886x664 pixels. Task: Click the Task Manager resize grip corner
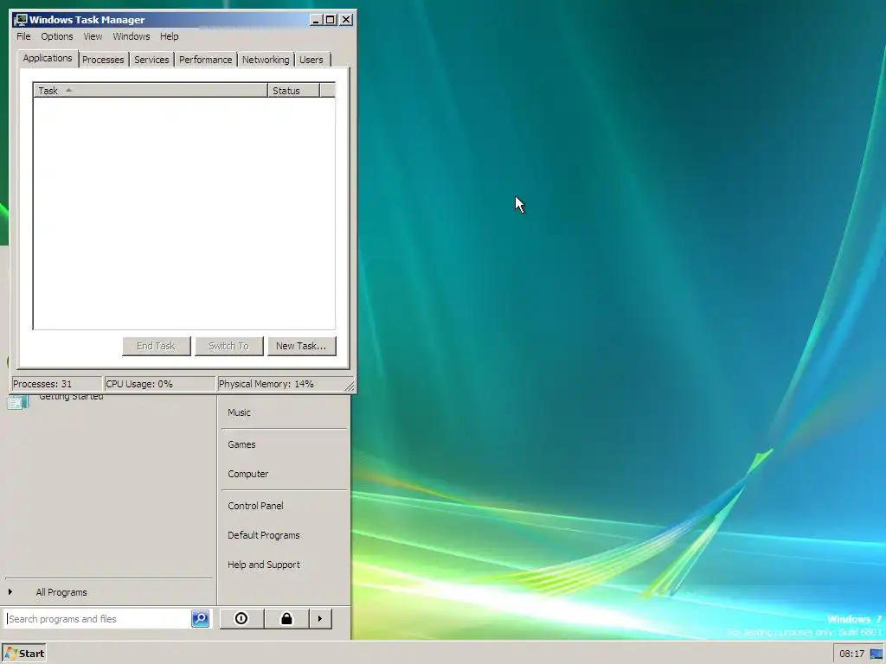350,386
